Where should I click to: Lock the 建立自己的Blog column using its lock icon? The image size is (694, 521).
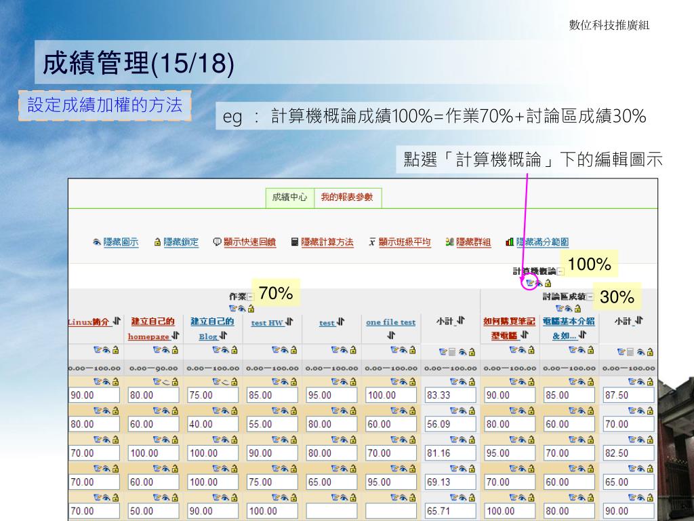coord(234,350)
